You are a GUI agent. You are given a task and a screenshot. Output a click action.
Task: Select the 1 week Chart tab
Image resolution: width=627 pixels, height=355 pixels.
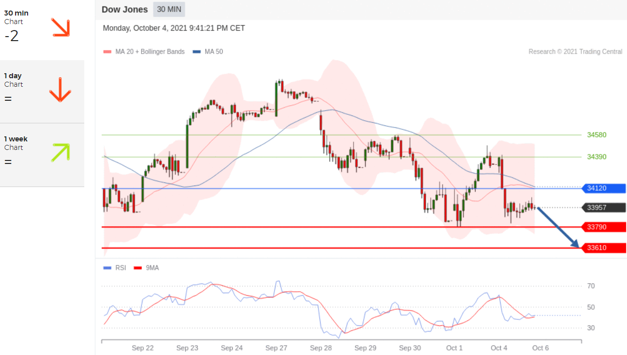(42, 155)
